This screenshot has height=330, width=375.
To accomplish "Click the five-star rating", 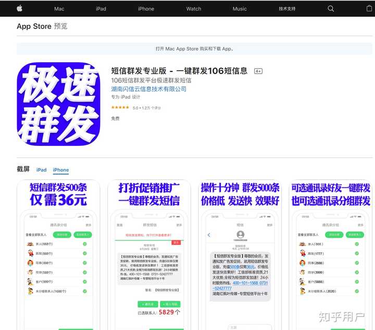I will [120, 107].
